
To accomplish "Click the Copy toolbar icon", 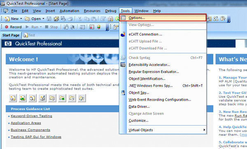I will click(87, 19).
